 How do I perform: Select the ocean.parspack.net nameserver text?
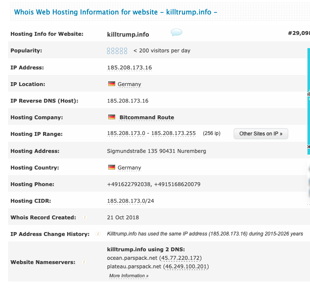pyautogui.click(x=132, y=258)
